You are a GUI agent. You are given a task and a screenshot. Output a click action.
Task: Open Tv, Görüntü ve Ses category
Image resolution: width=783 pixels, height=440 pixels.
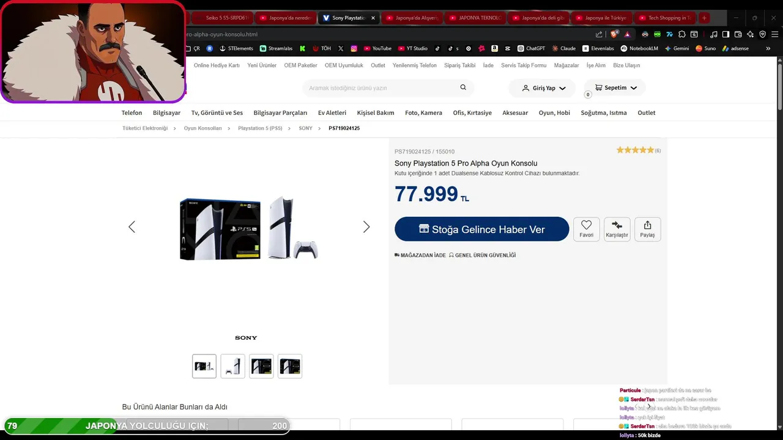[217, 112]
